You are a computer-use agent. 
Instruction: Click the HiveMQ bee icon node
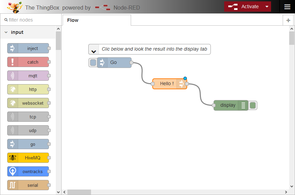(13, 158)
